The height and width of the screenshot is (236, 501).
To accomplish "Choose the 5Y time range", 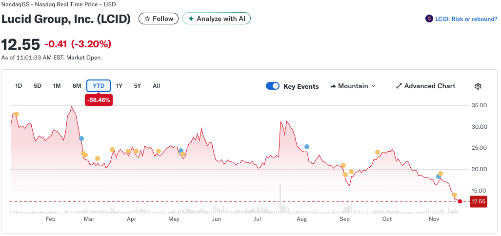I will [138, 86].
